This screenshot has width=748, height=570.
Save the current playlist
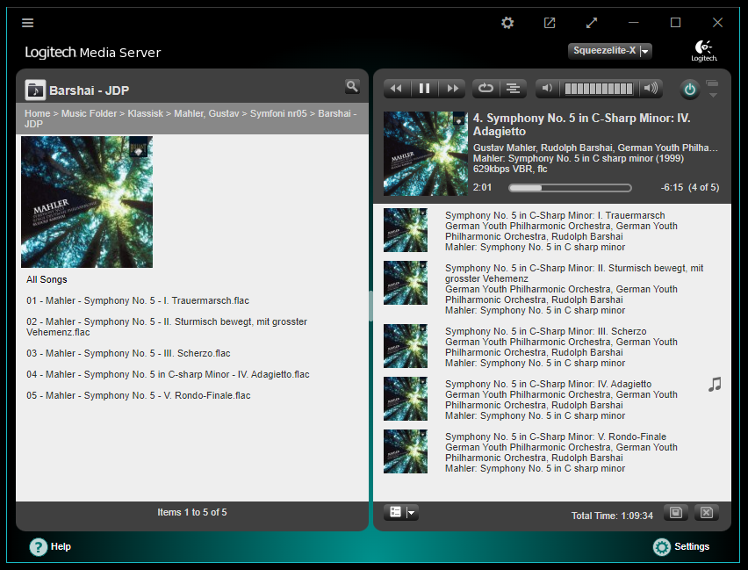675,512
